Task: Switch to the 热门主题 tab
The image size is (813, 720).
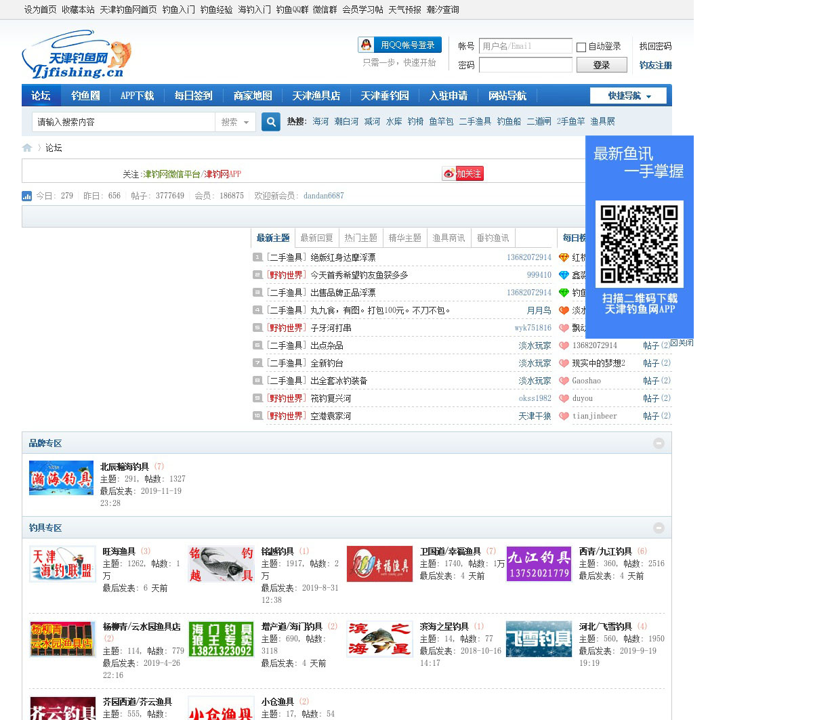Action: pyautogui.click(x=360, y=238)
